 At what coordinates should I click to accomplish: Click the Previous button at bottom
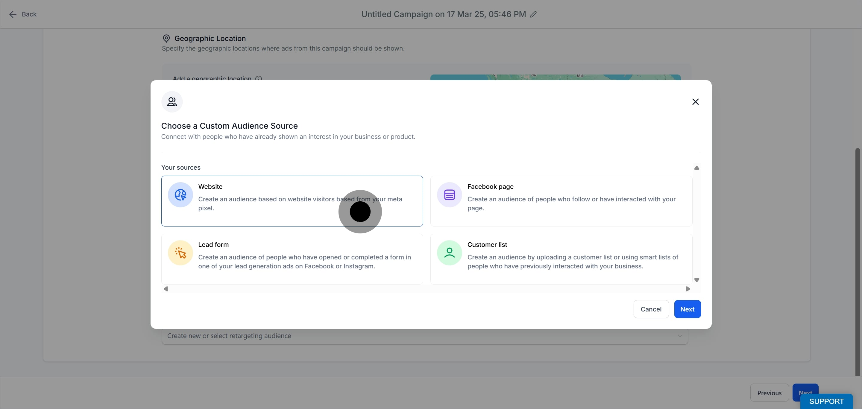pyautogui.click(x=769, y=393)
